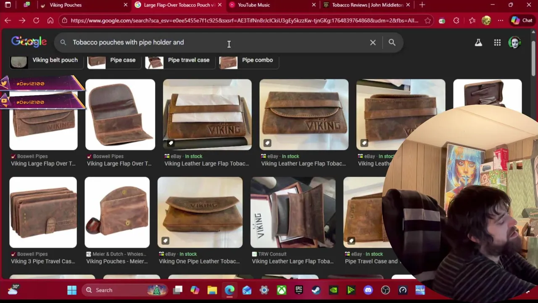Close the Viking Pouches tab
Viewport: 538px width, 303px height.
click(125, 5)
